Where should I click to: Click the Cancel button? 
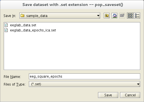(x=130, y=95)
